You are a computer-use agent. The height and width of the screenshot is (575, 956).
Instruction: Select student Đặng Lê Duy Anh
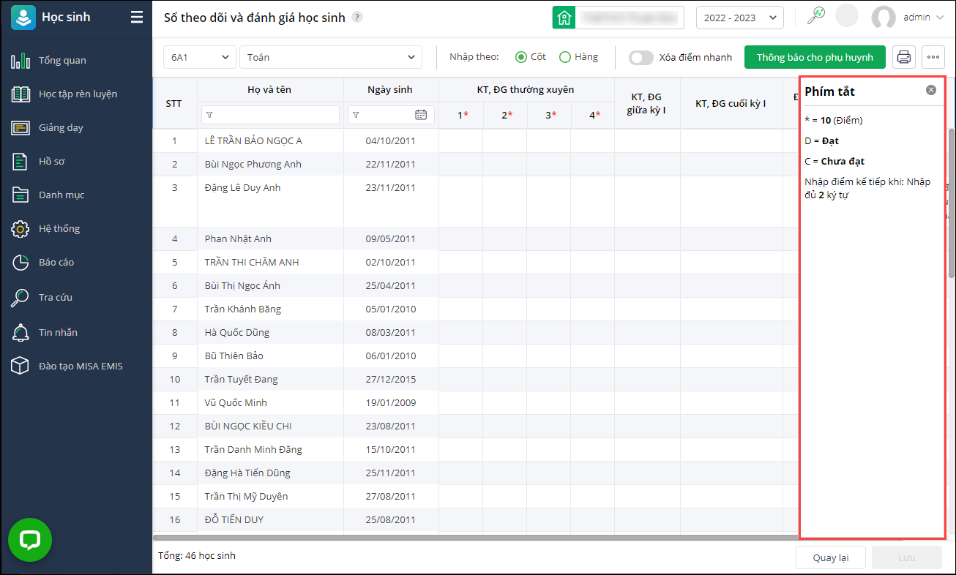[x=243, y=188]
